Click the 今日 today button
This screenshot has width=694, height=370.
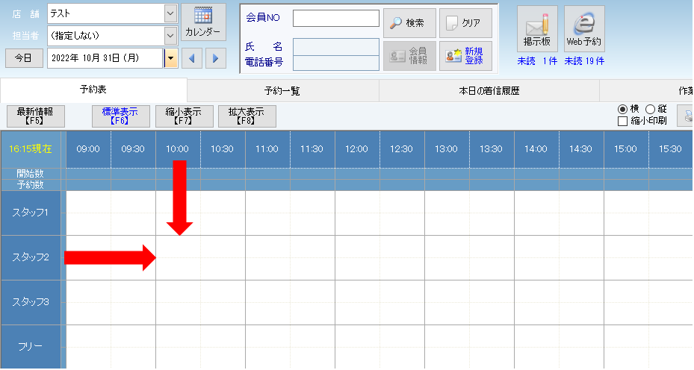tap(24, 58)
